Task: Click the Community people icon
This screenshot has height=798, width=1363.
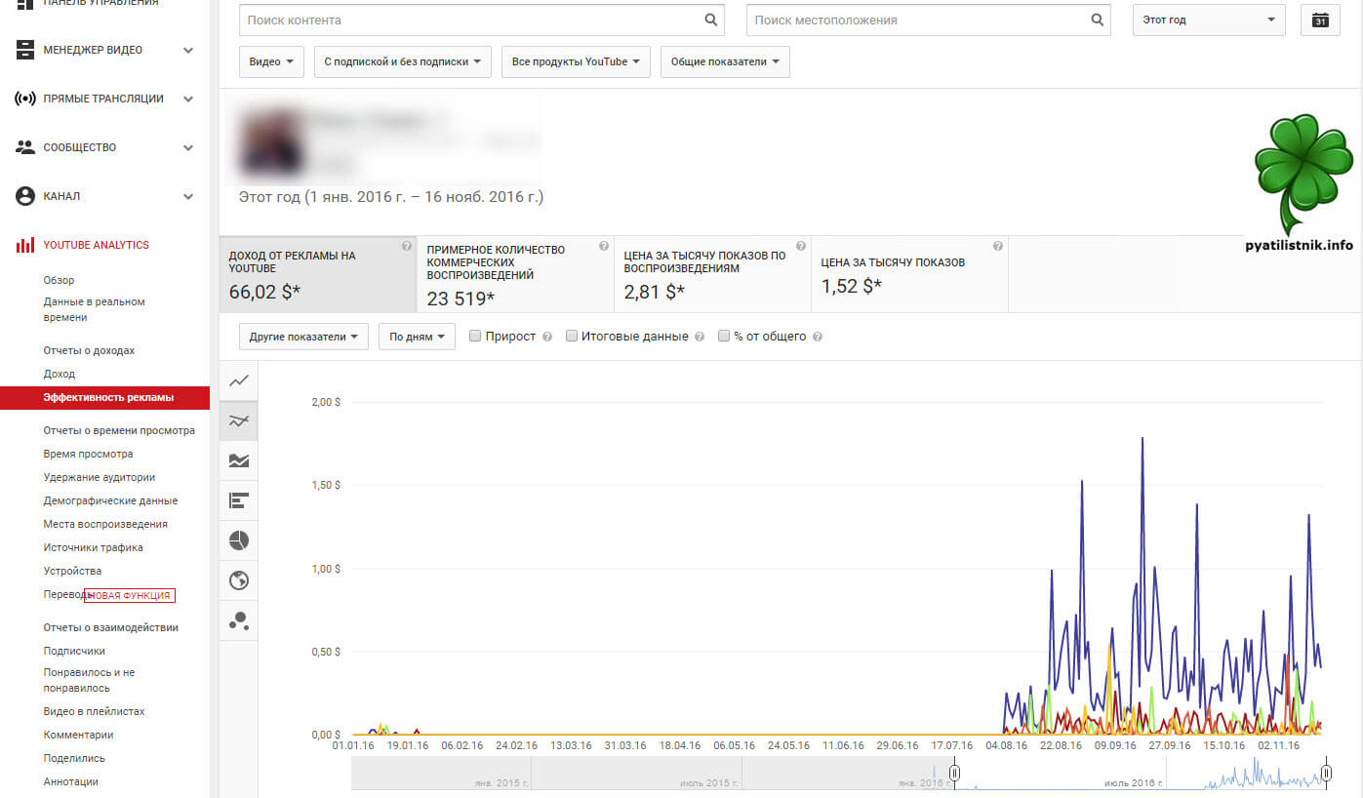Action: click(x=25, y=147)
